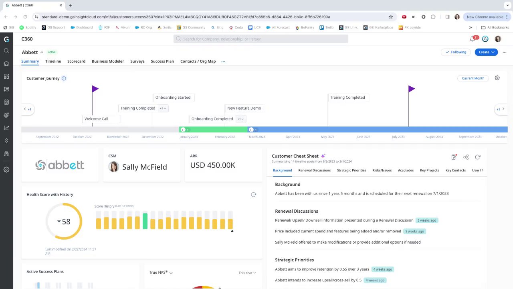Open the dollar sign revenue icon in sidebar
513x289 pixels.
point(6,140)
